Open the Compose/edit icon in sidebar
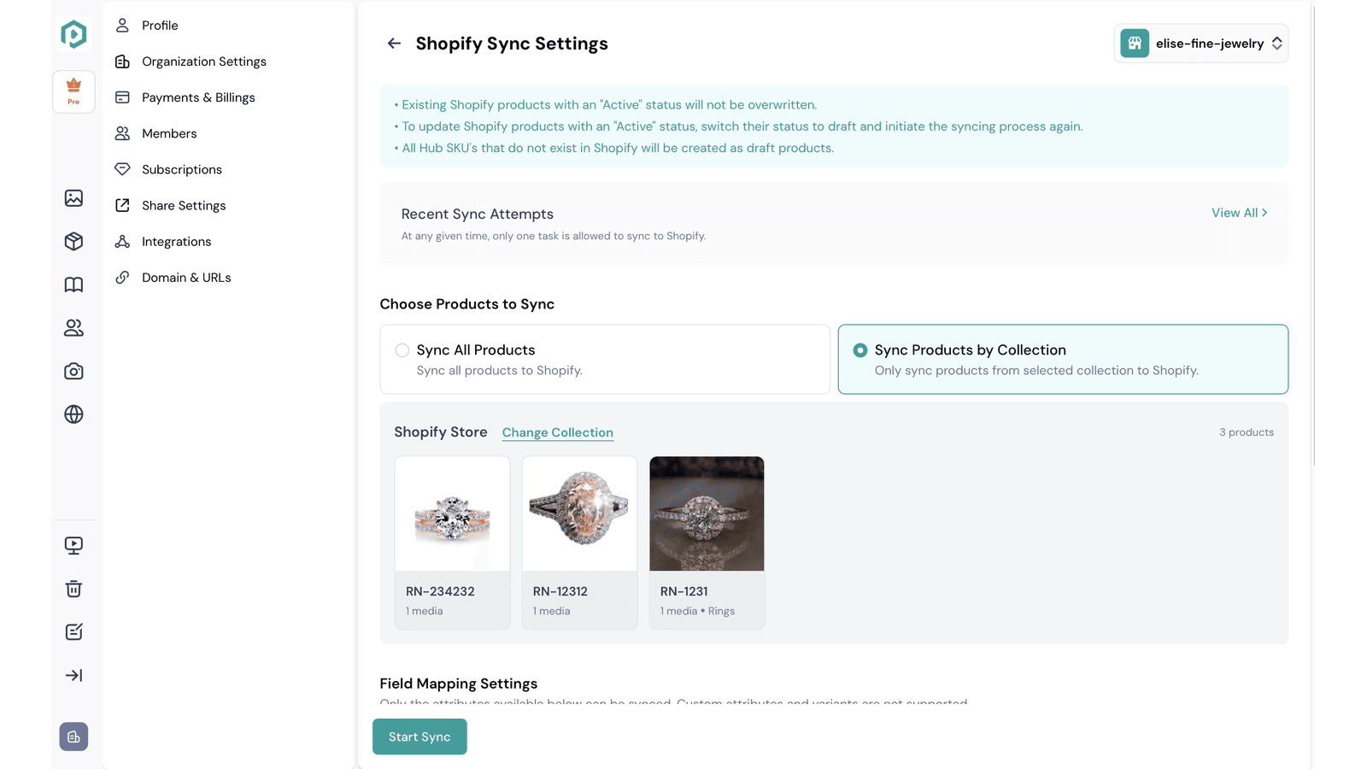The height and width of the screenshot is (769, 1367). coord(73,631)
